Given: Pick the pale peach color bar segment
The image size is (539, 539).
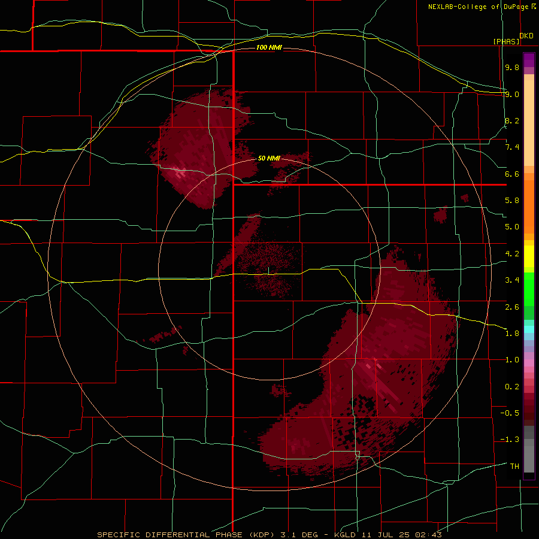Looking at the screenshot, I should [x=529, y=124].
